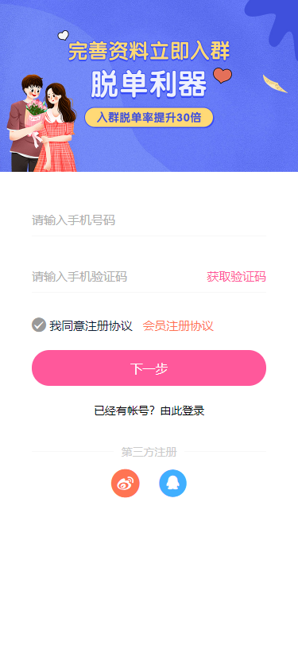This screenshot has height=646, width=298.
Task: Click the small white heart icon
Action: [x=63, y=36]
